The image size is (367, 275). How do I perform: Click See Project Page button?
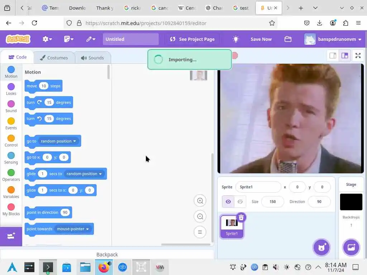coord(192,39)
